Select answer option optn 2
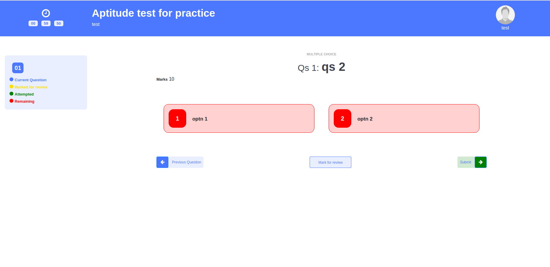This screenshot has height=267, width=550. (404, 118)
